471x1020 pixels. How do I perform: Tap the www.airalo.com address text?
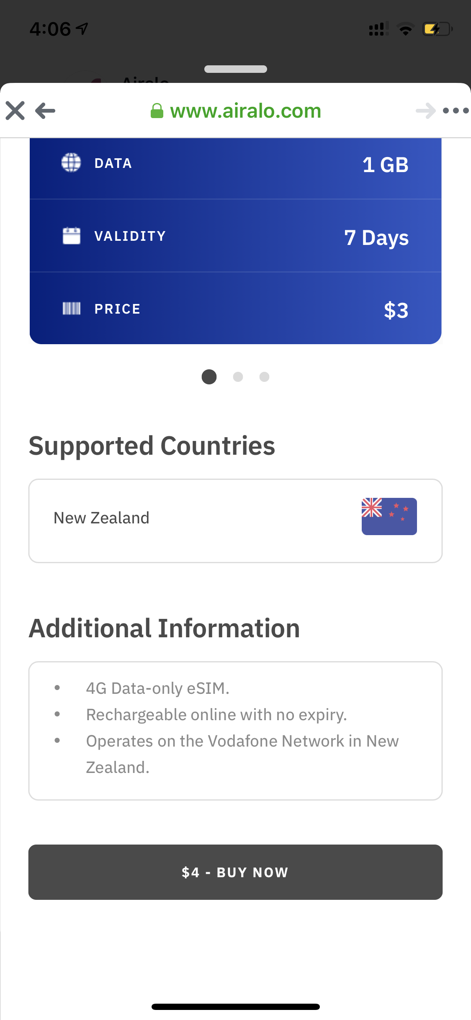click(x=245, y=111)
